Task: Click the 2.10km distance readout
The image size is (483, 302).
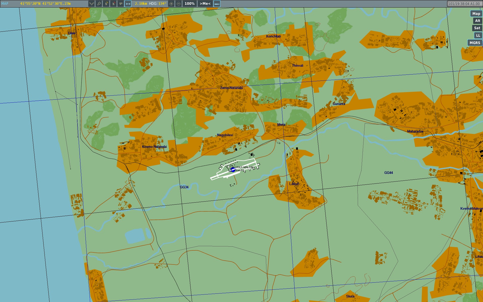Action: 141,4
